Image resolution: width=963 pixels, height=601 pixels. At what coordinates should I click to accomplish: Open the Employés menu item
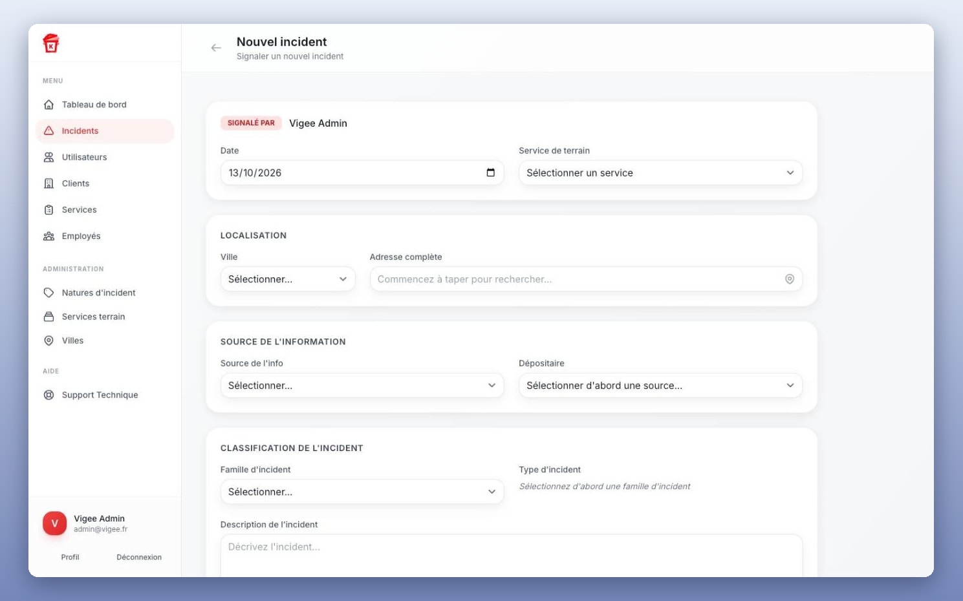pos(105,237)
